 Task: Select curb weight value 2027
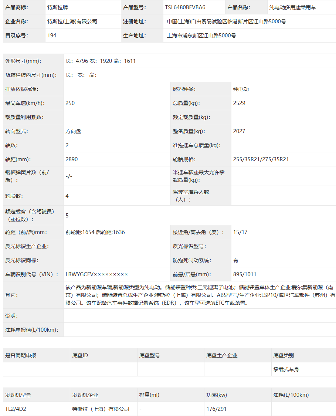(239, 131)
